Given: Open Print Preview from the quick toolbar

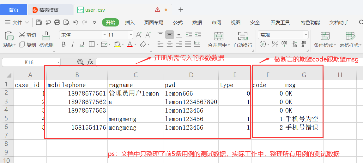Looking at the screenshot, I should tap(66, 22).
